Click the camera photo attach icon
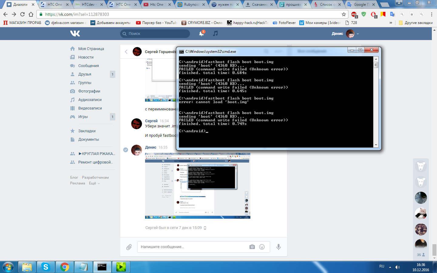Screen dimensions: 437x273 252,247
